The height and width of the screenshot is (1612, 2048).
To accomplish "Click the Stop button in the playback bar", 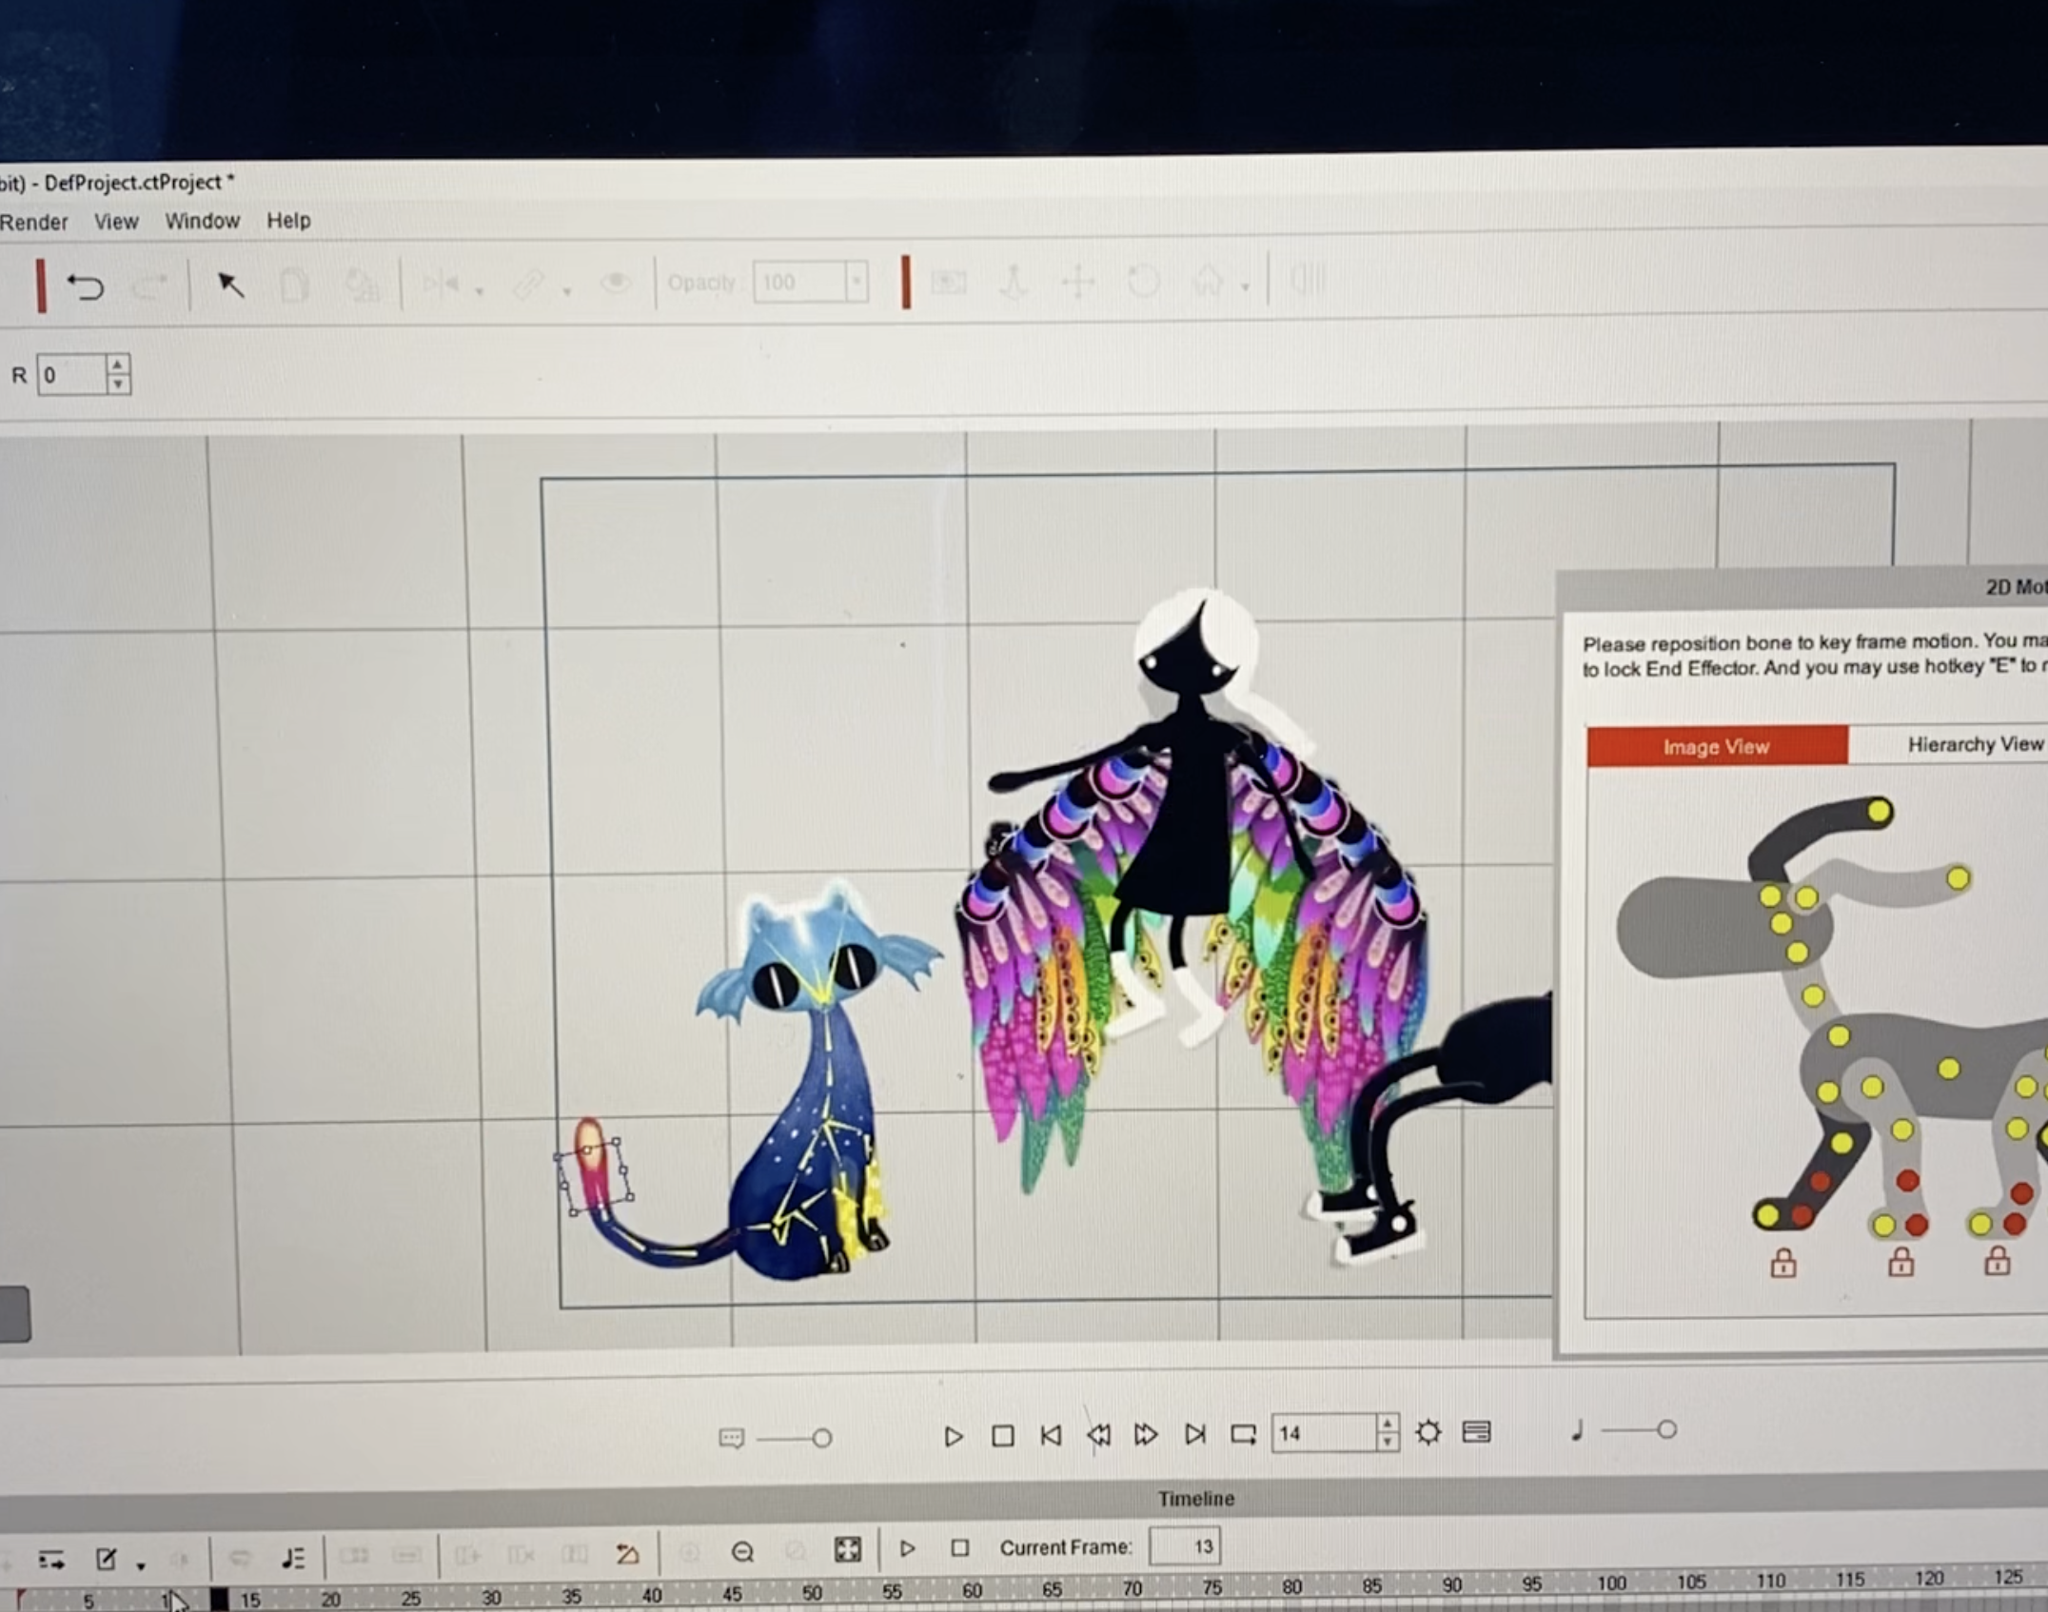I will pos(1002,1435).
